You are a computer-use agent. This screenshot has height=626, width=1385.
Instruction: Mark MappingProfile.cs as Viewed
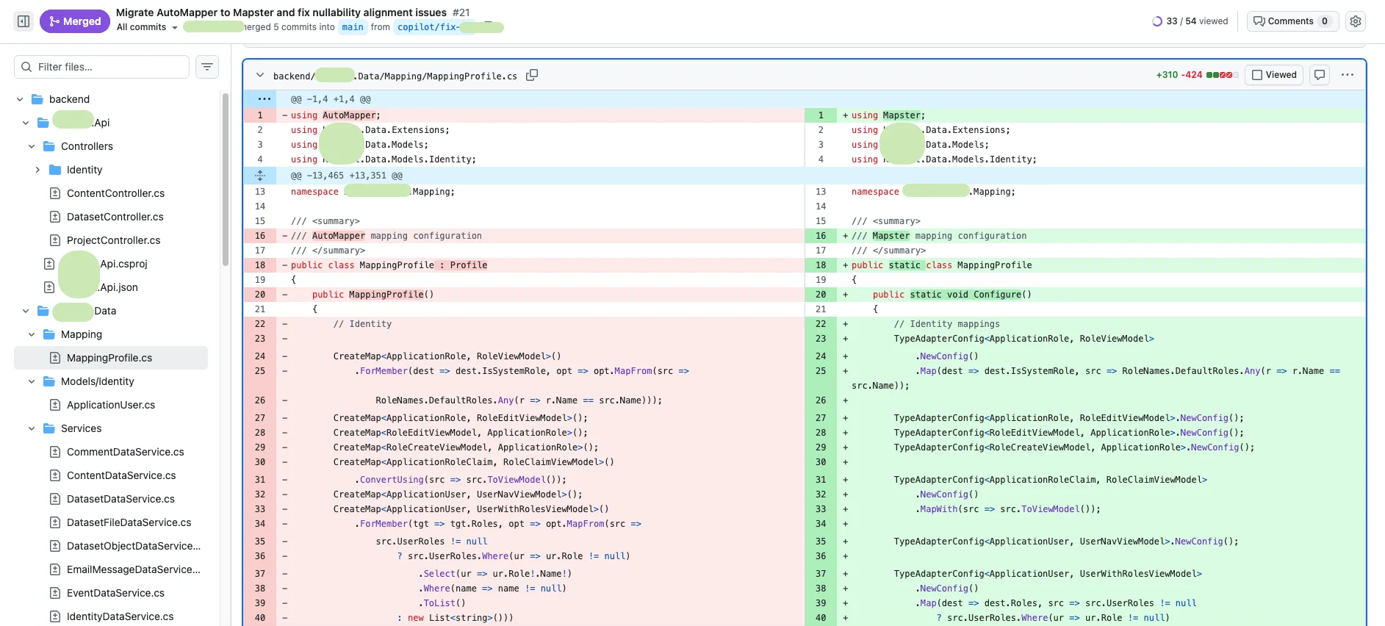click(1274, 75)
